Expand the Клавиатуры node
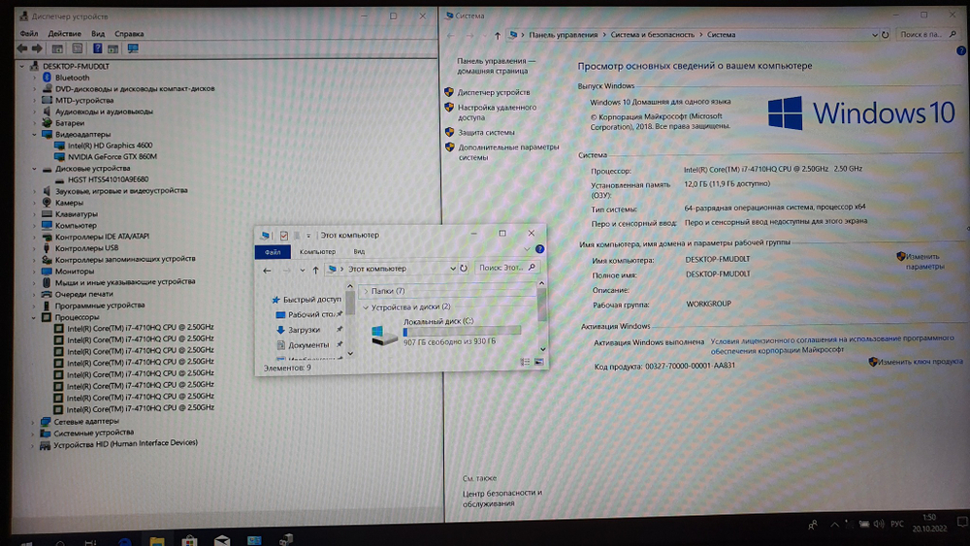Viewport: 970px width, 546px height. (x=34, y=214)
